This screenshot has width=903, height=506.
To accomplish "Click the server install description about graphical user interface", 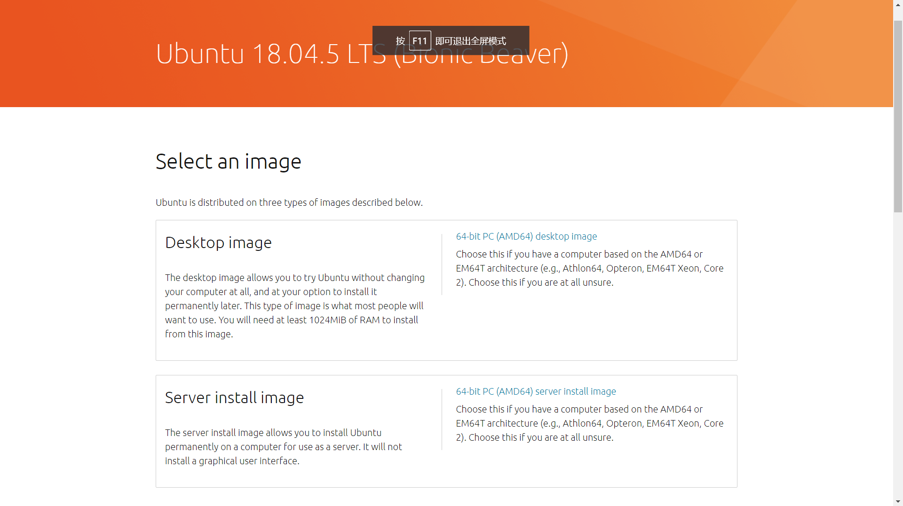I will pos(284,447).
